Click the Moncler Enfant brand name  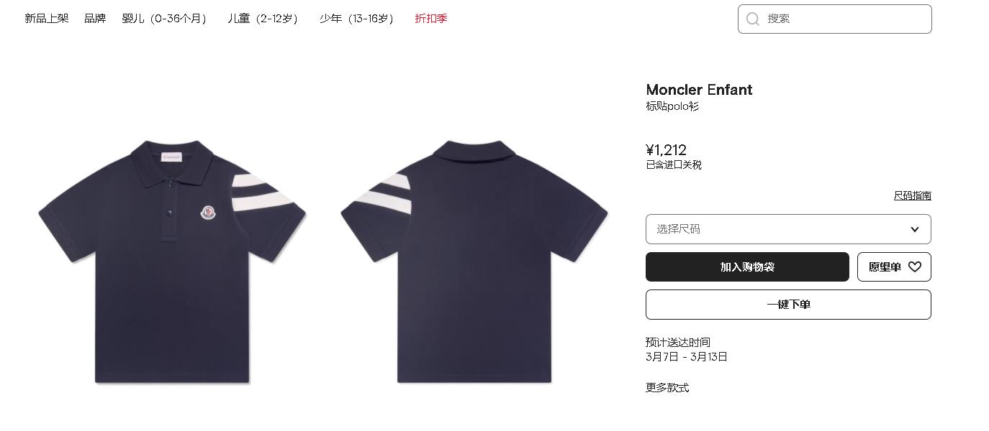click(x=699, y=90)
